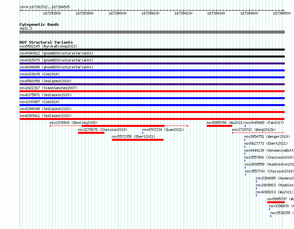
Task: Click ruler position 167394100
Action: (150, 13)
